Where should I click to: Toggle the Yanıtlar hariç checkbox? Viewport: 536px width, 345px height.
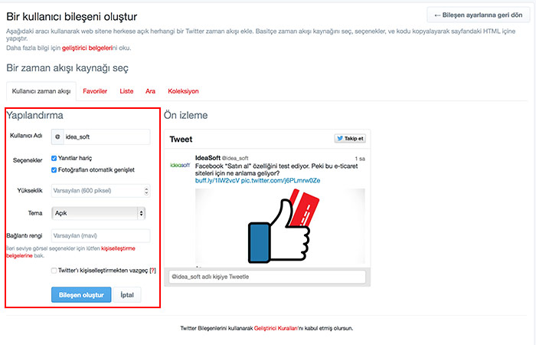coord(54,158)
